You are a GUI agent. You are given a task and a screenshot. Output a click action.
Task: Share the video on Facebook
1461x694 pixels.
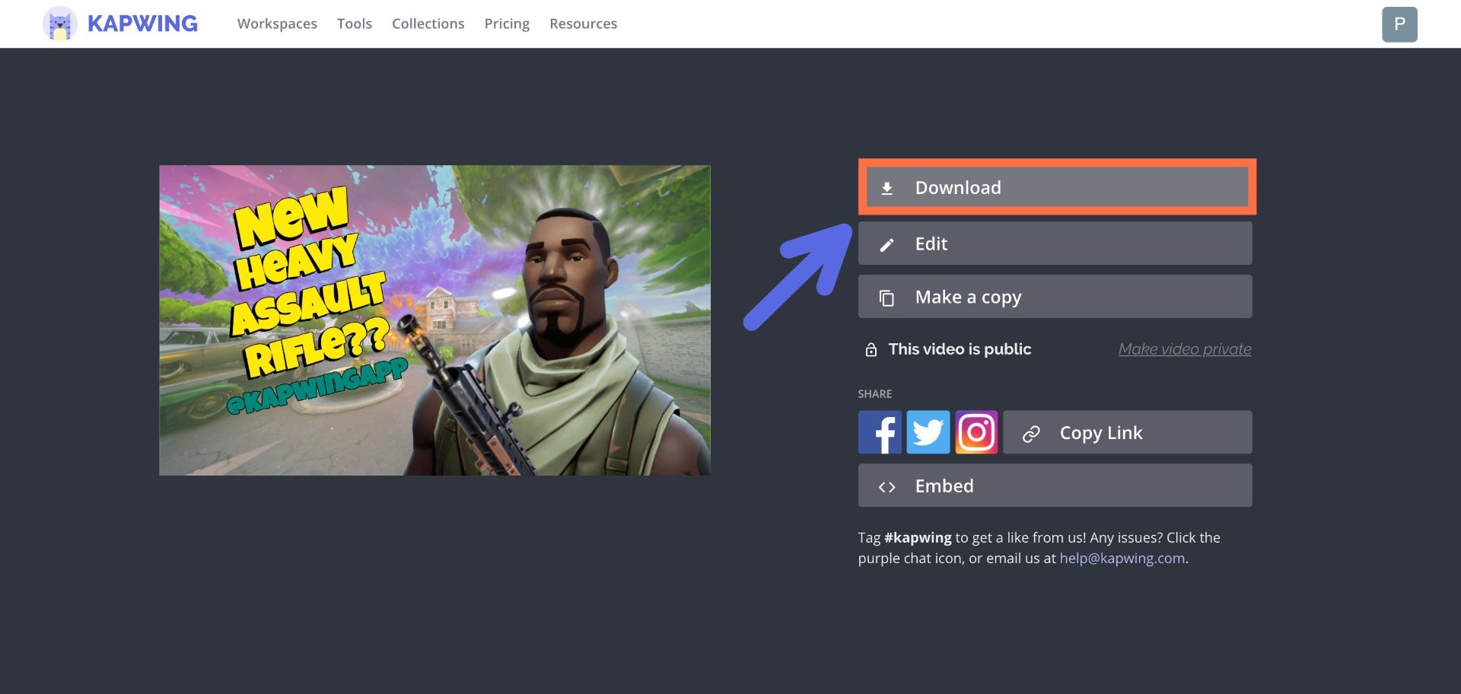[880, 432]
